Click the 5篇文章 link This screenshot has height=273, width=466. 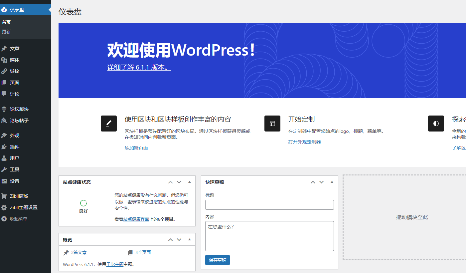point(79,253)
